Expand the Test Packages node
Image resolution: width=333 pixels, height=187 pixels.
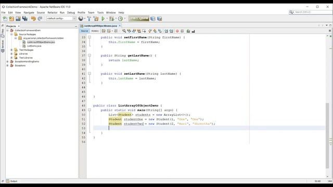11,50
